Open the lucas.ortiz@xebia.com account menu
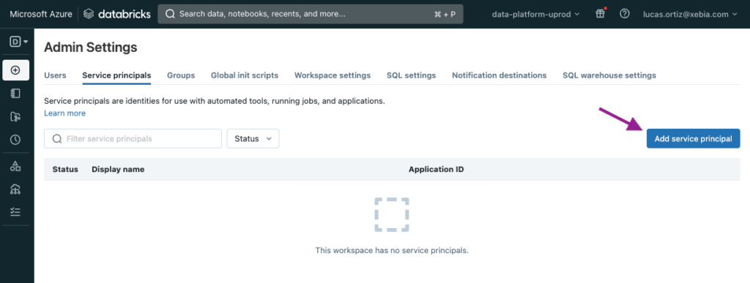 (x=690, y=15)
